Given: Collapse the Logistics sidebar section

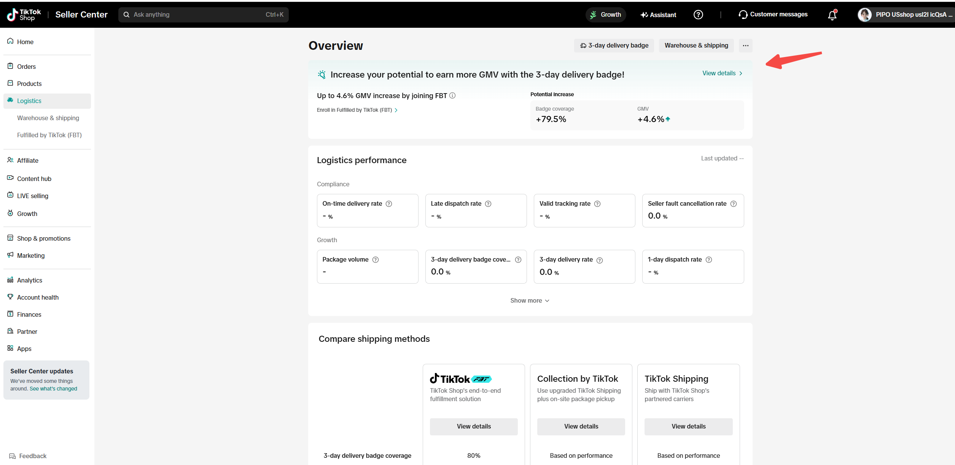Looking at the screenshot, I should click(x=47, y=101).
